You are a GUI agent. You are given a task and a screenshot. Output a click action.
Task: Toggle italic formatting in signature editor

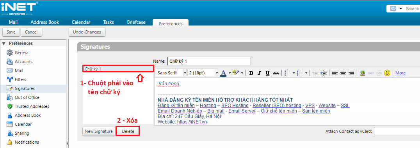tap(259, 73)
